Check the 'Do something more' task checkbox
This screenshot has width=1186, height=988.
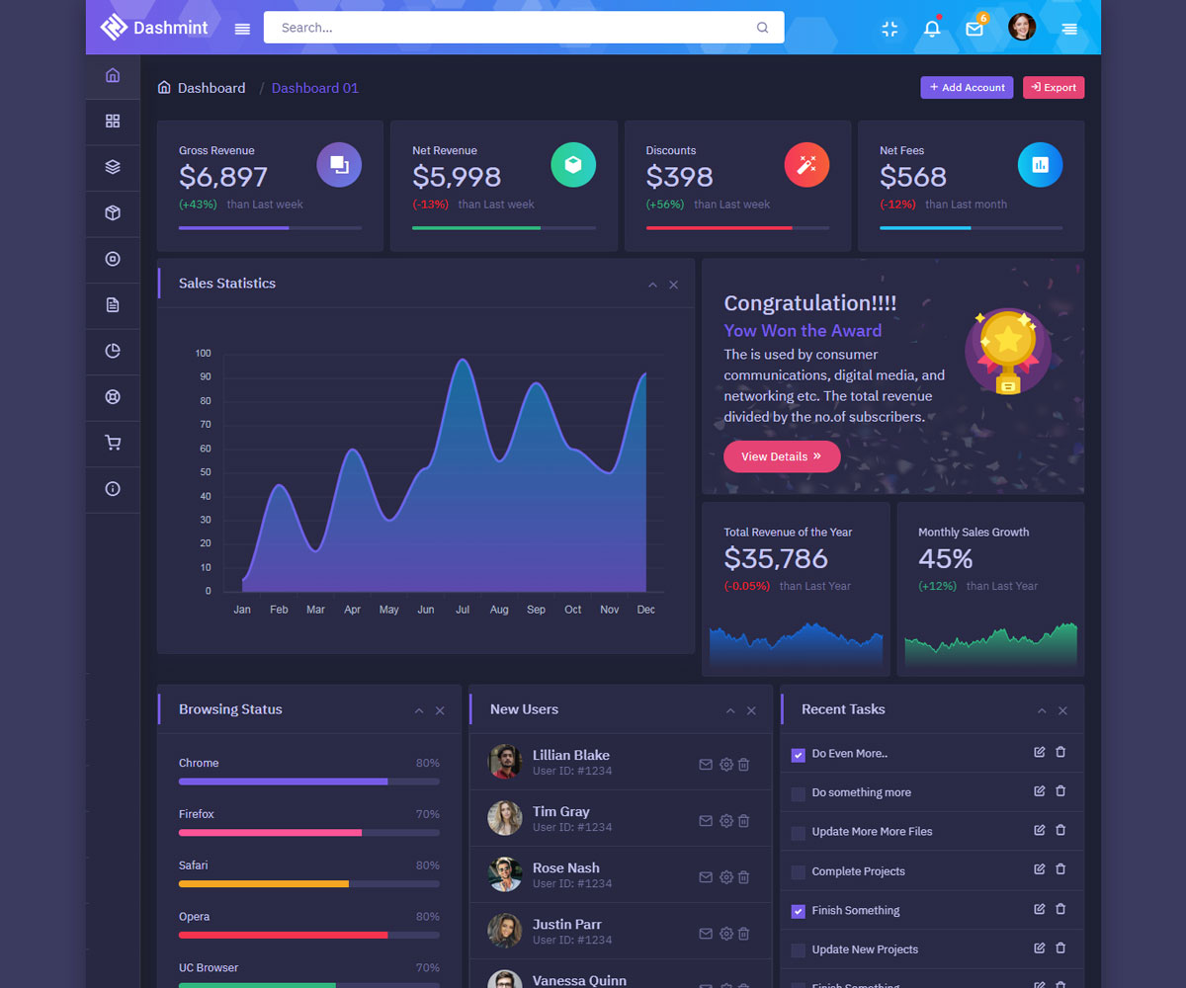[x=799, y=793]
